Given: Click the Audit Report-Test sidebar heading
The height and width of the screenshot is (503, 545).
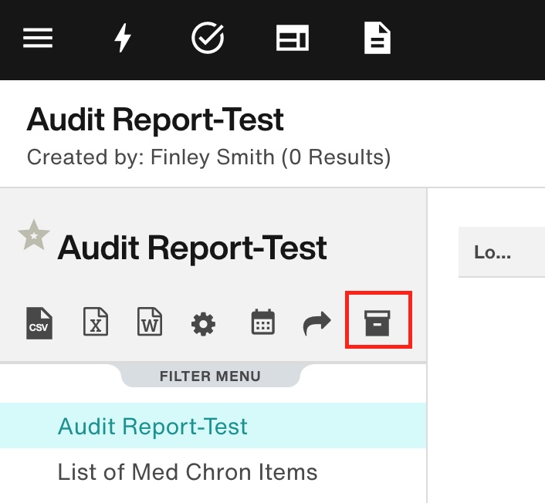Looking at the screenshot, I should coord(192,248).
